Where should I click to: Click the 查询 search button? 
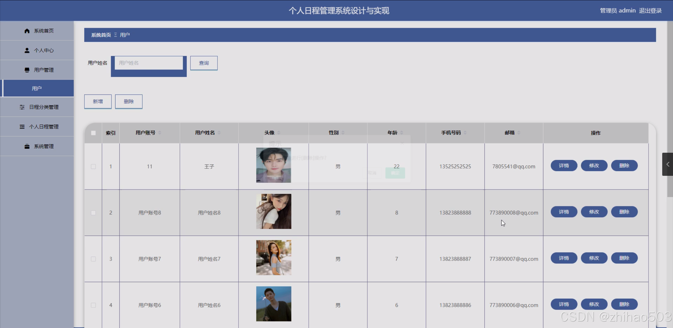click(204, 63)
